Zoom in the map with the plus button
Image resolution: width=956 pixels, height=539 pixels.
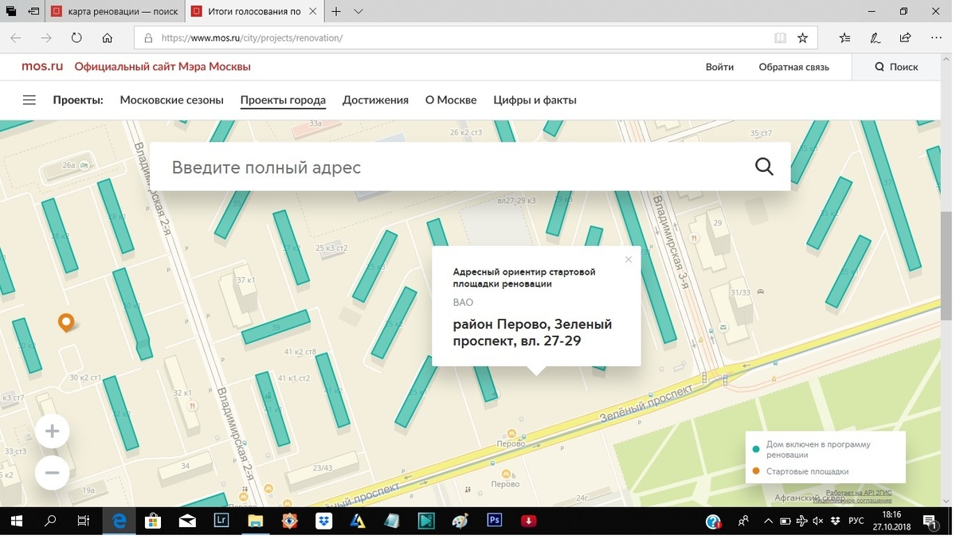(x=52, y=432)
